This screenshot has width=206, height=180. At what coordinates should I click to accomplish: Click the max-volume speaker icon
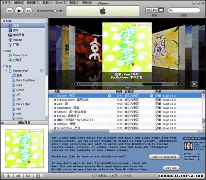tap(61, 11)
